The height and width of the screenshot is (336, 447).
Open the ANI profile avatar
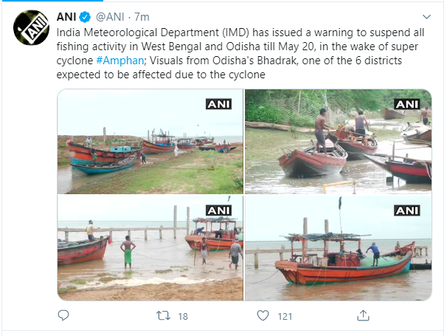[x=32, y=27]
